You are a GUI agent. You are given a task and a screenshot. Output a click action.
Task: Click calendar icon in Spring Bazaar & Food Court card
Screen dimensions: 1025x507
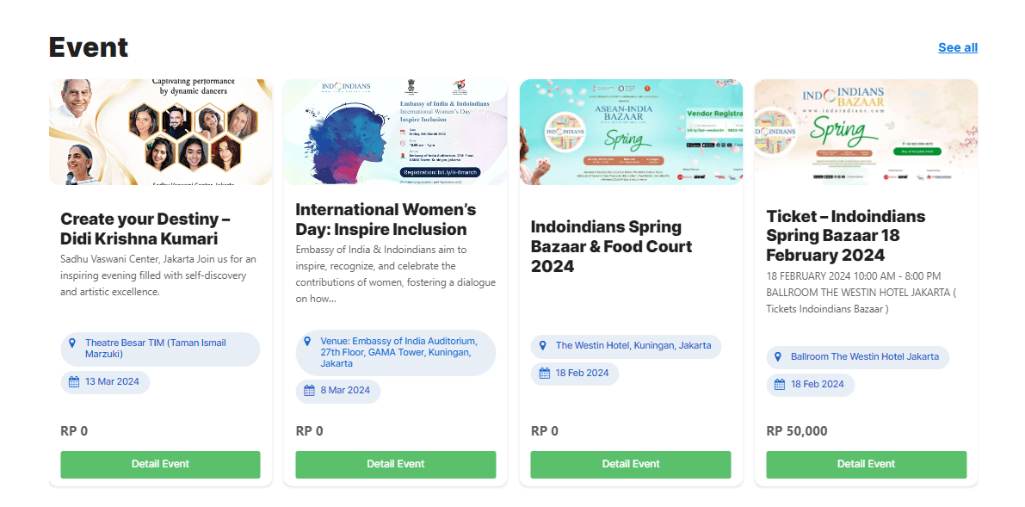[x=545, y=374]
